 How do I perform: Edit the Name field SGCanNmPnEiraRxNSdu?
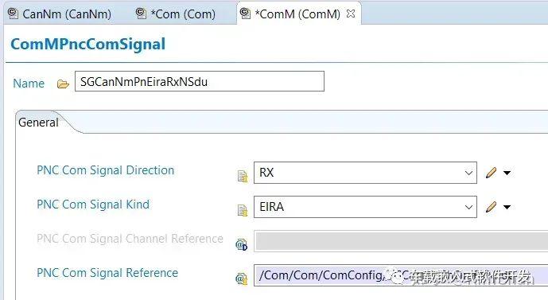(x=200, y=81)
